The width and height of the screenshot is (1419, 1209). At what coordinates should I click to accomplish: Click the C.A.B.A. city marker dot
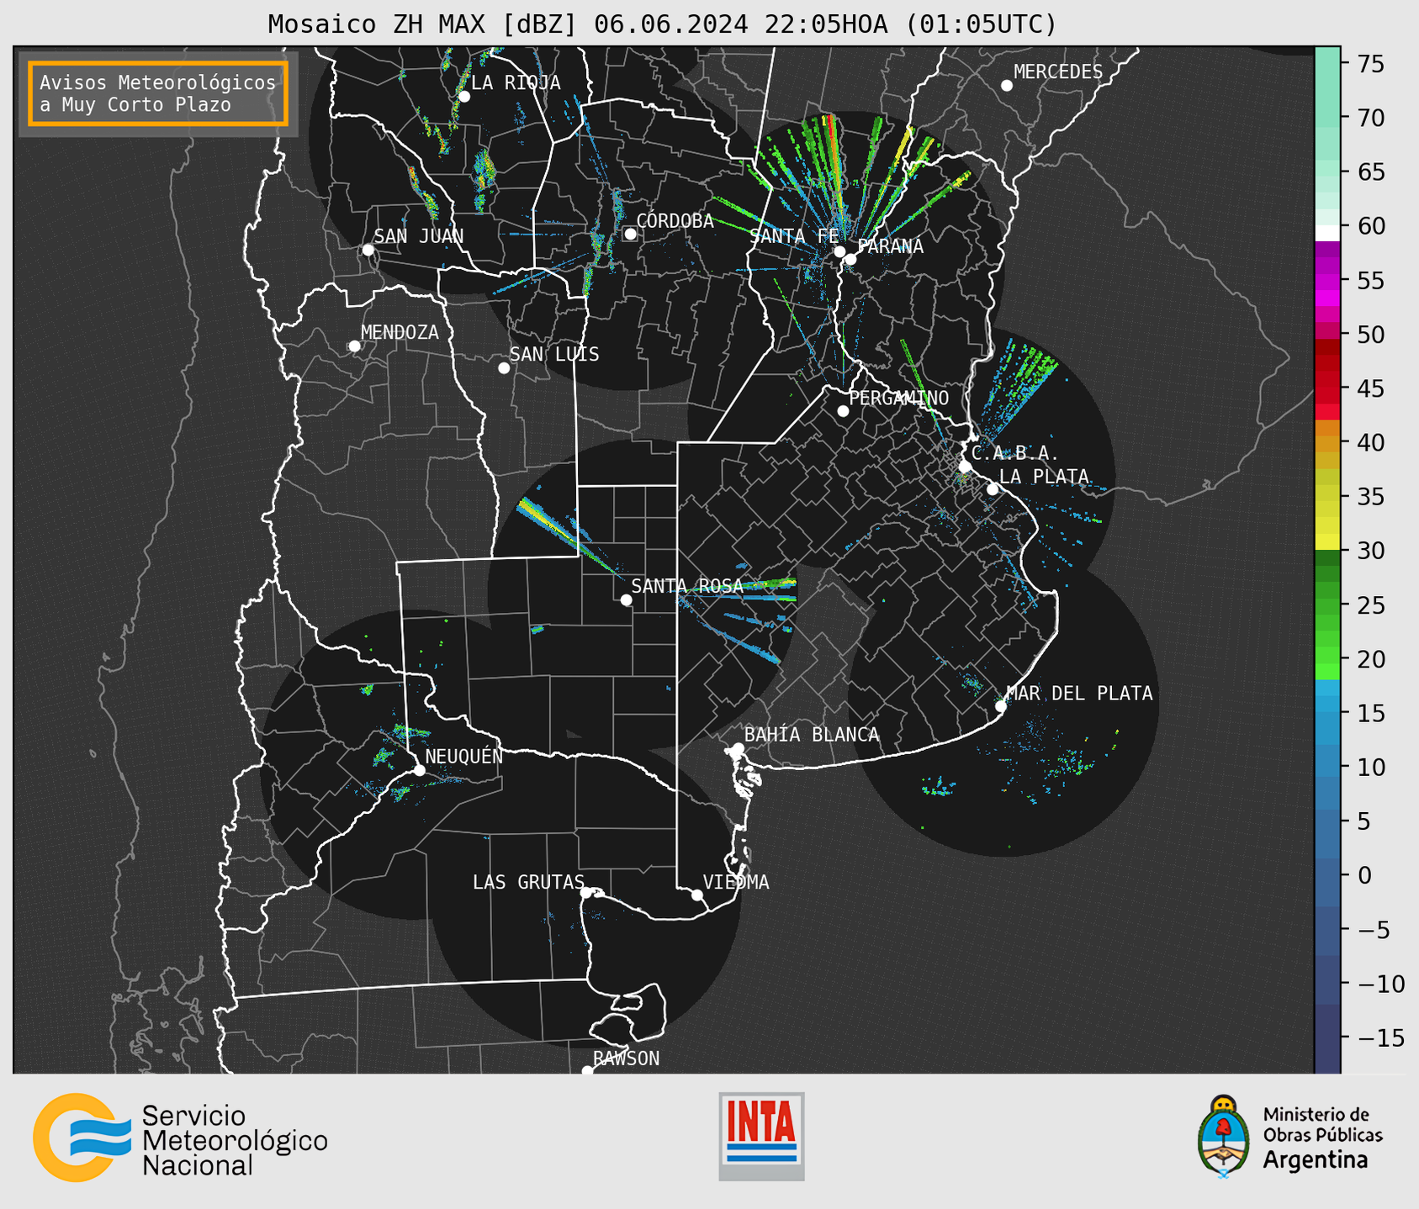point(966,467)
